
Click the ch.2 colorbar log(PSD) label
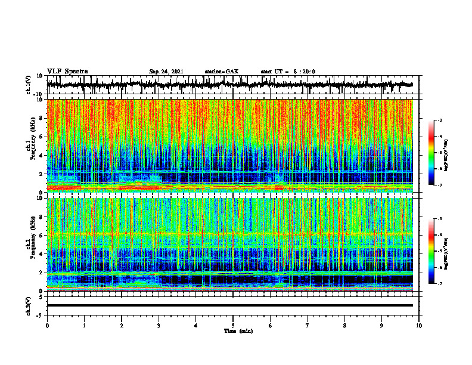coord(446,253)
